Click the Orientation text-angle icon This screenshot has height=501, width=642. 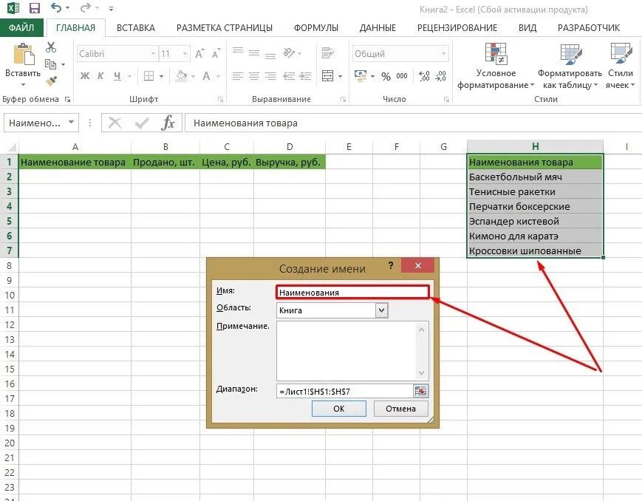click(289, 53)
